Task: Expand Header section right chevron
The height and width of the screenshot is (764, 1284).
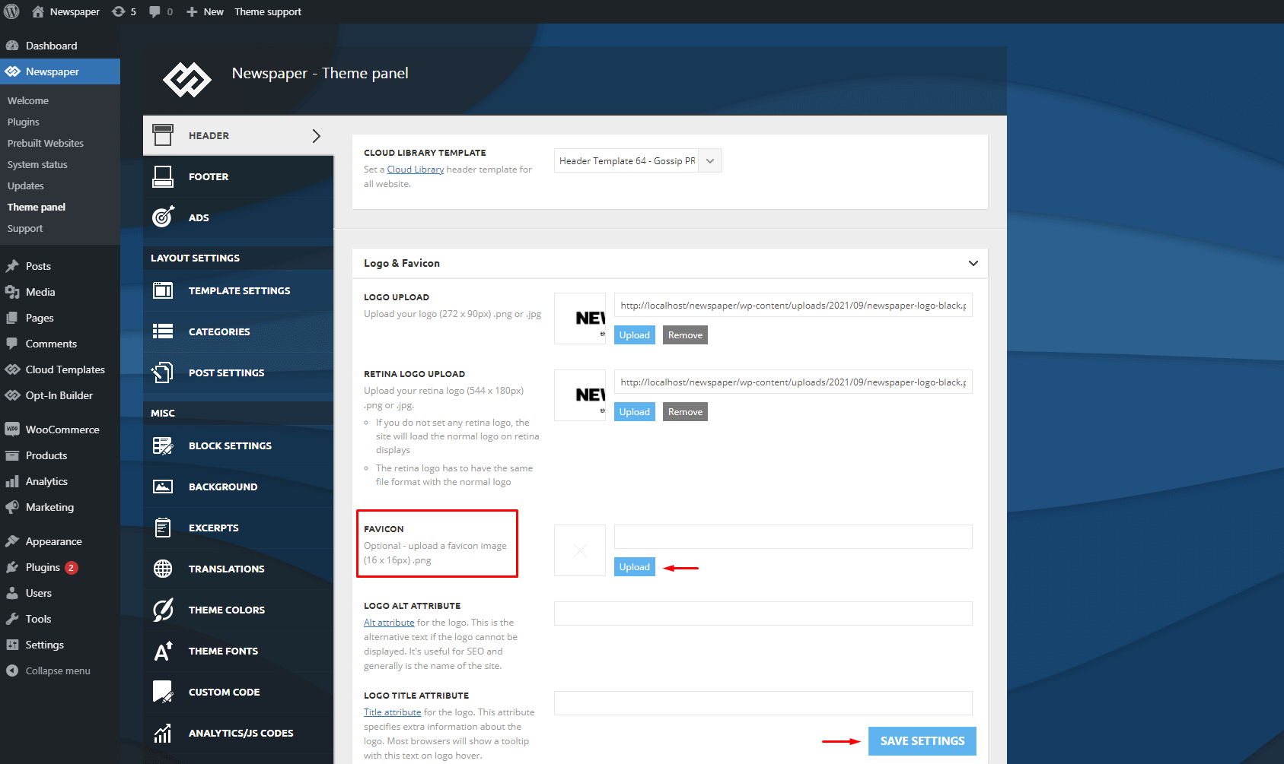Action: [x=317, y=135]
